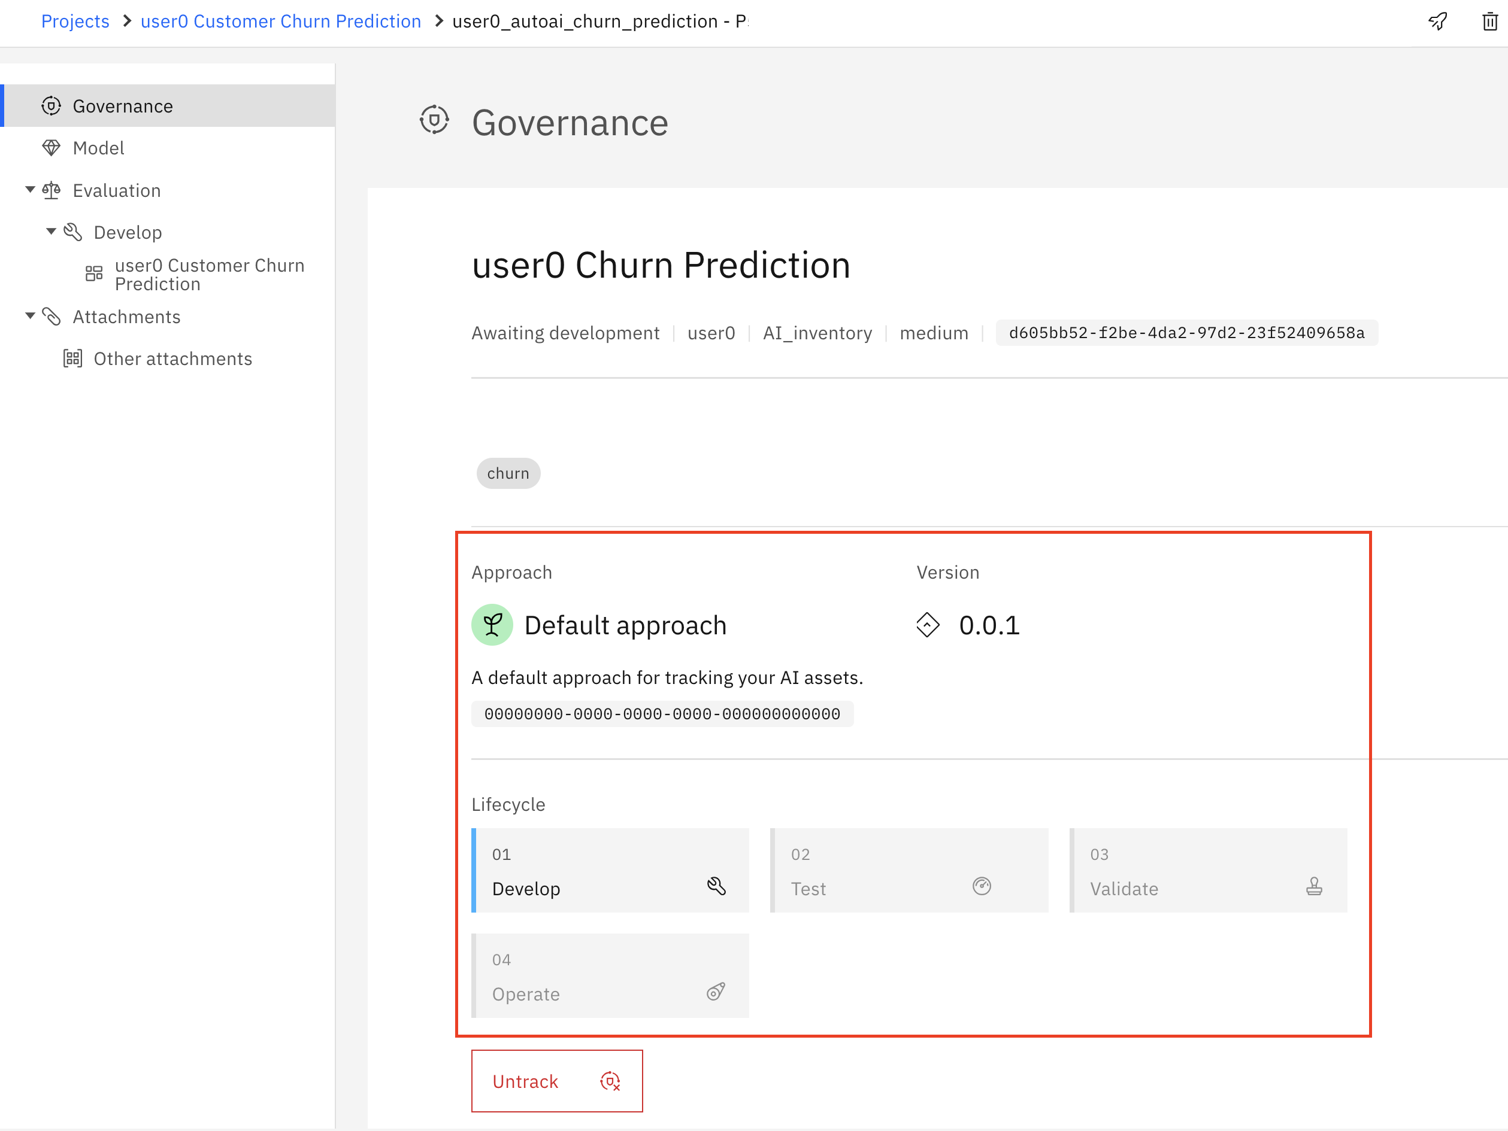Click the Evaluation section icon
Viewport: 1508px width, 1131px height.
[x=53, y=190]
